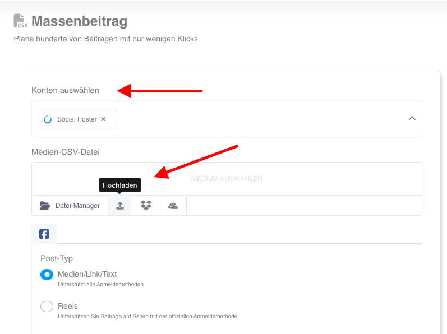Click the Medien/Link/Text label text

(x=87, y=274)
